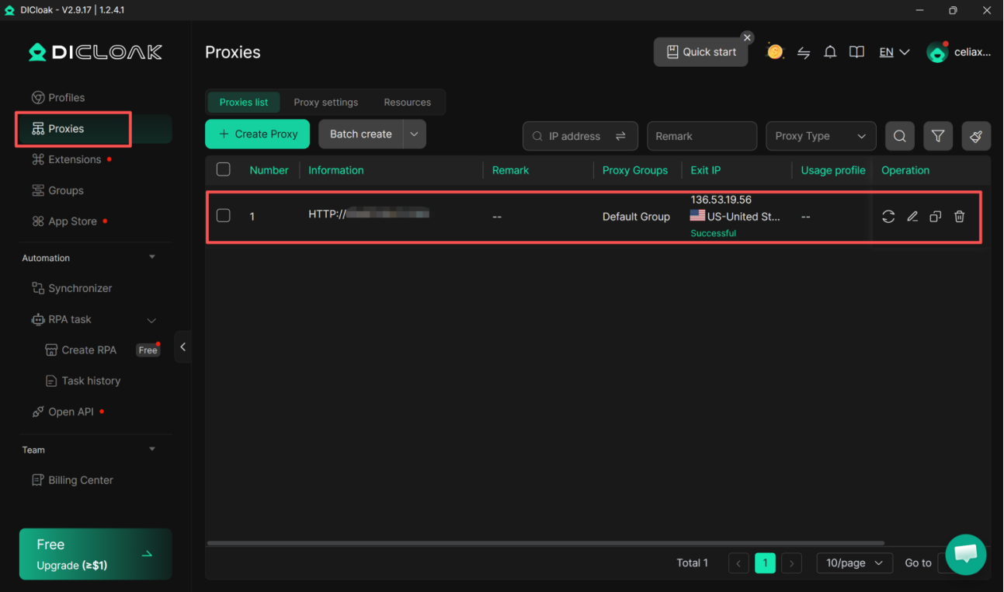Click Usage profile column header
Screen dimensions: 1004x592
(x=833, y=170)
